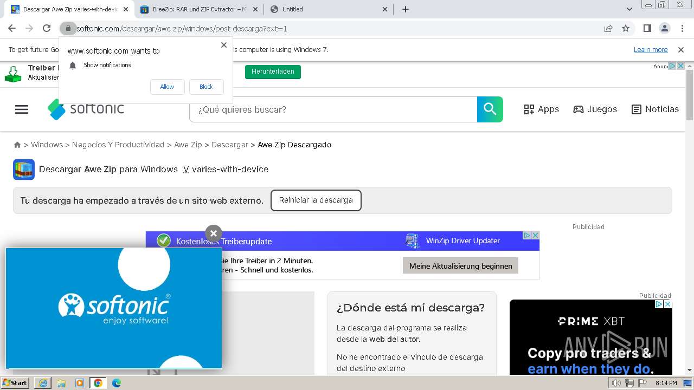The width and height of the screenshot is (694, 390).
Task: Open the top banner AdChoices icon
Action: pos(672,66)
